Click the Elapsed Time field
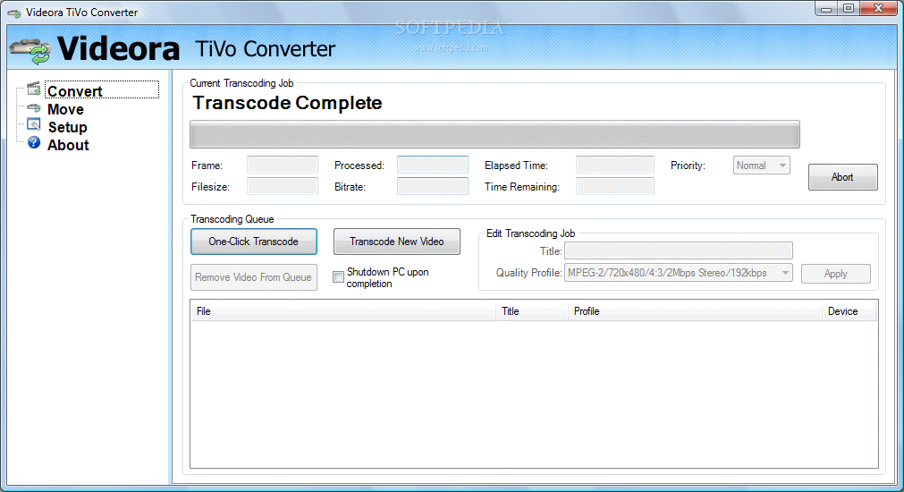904x492 pixels. pyautogui.click(x=614, y=165)
